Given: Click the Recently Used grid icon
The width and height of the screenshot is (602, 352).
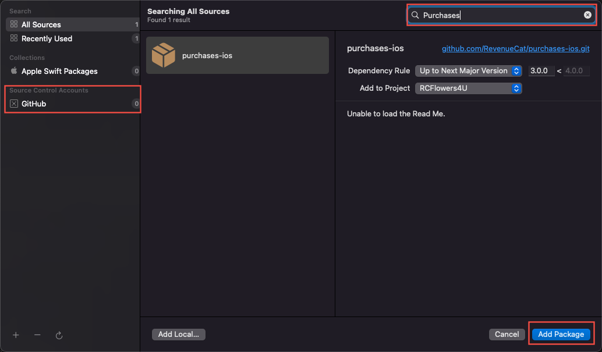Looking at the screenshot, I should coord(14,38).
